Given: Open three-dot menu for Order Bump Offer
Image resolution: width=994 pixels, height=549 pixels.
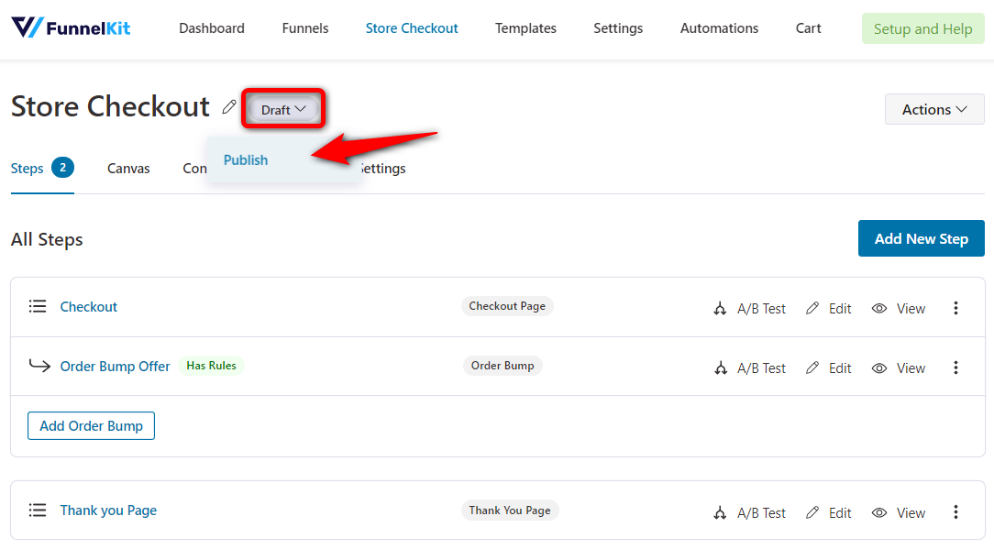Looking at the screenshot, I should pyautogui.click(x=956, y=368).
